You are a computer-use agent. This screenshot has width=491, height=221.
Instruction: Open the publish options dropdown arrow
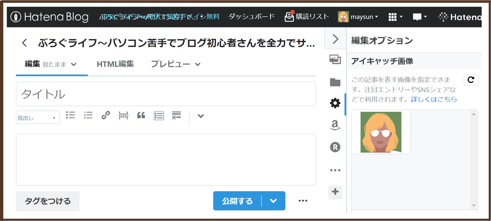point(274,201)
